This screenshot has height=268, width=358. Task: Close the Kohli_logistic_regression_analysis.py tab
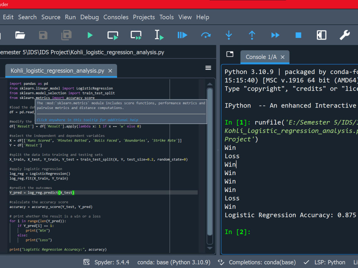tap(110, 71)
